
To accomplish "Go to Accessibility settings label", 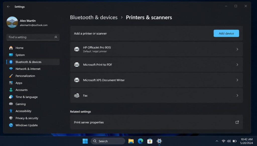I will (x=23, y=111).
